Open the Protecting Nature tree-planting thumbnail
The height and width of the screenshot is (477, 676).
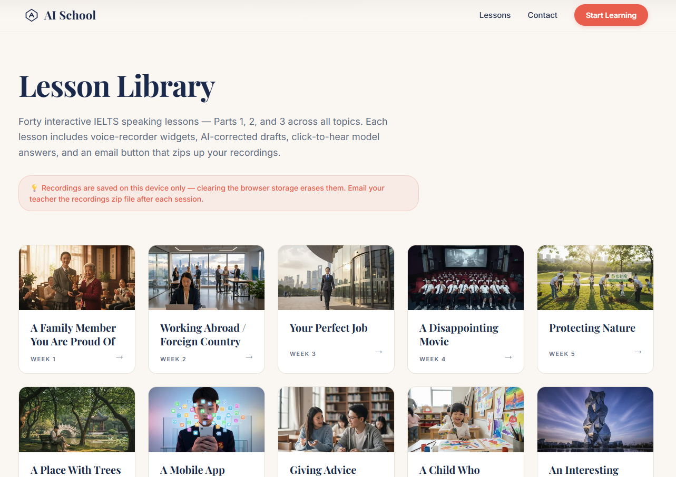tap(595, 277)
